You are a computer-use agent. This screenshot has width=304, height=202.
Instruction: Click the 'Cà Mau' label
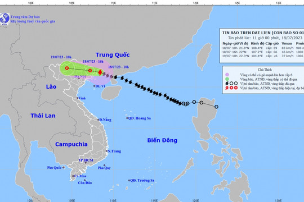(x=81, y=176)
